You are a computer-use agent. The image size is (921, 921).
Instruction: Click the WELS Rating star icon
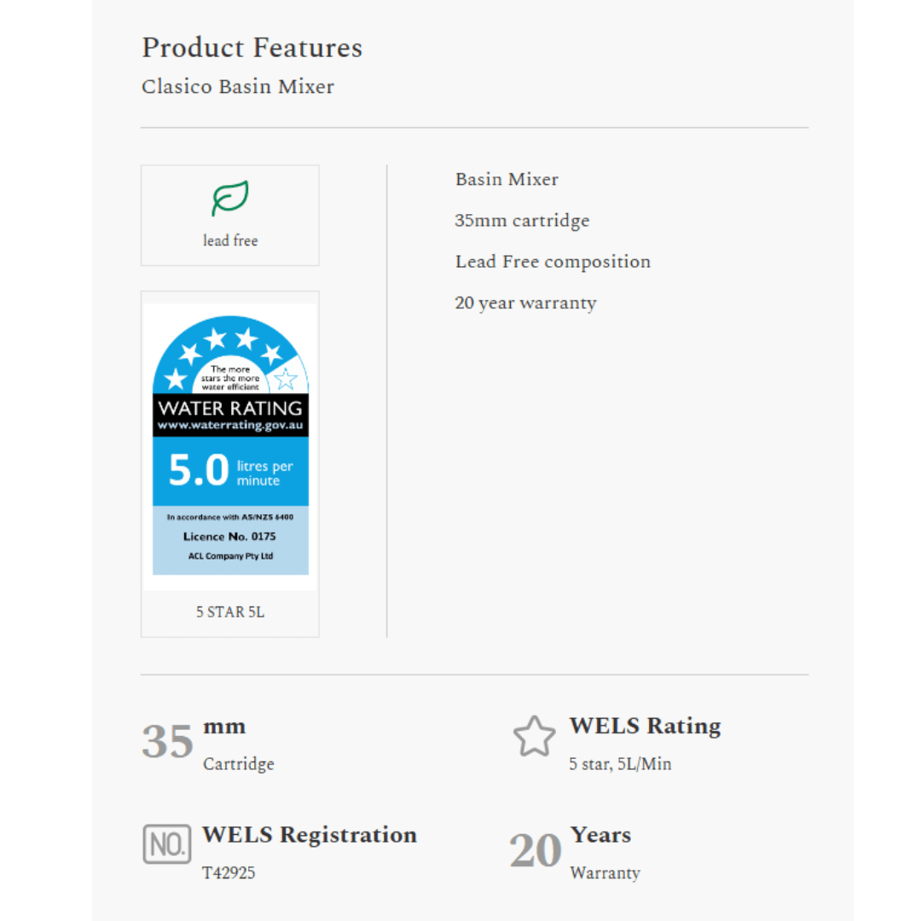point(534,737)
